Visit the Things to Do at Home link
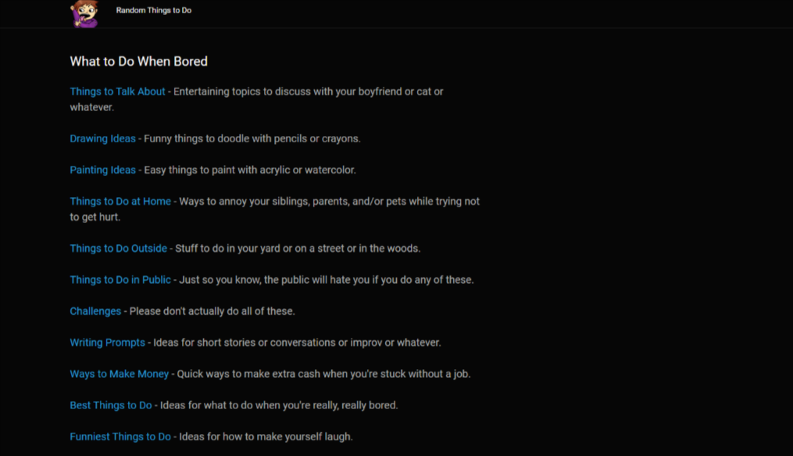Viewport: 793px width, 456px height. coord(120,202)
